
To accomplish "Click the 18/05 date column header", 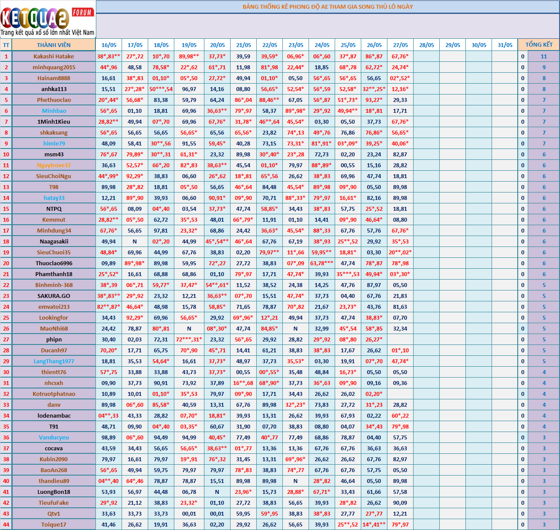I will pyautogui.click(x=161, y=45).
